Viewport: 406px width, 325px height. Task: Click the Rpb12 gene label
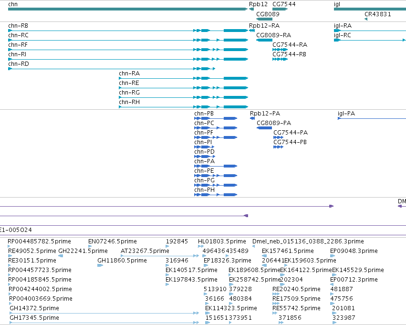click(258, 4)
